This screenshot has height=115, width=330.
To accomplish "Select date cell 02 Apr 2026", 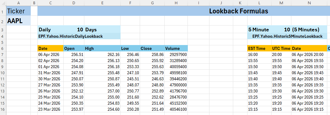I will (51, 61).
